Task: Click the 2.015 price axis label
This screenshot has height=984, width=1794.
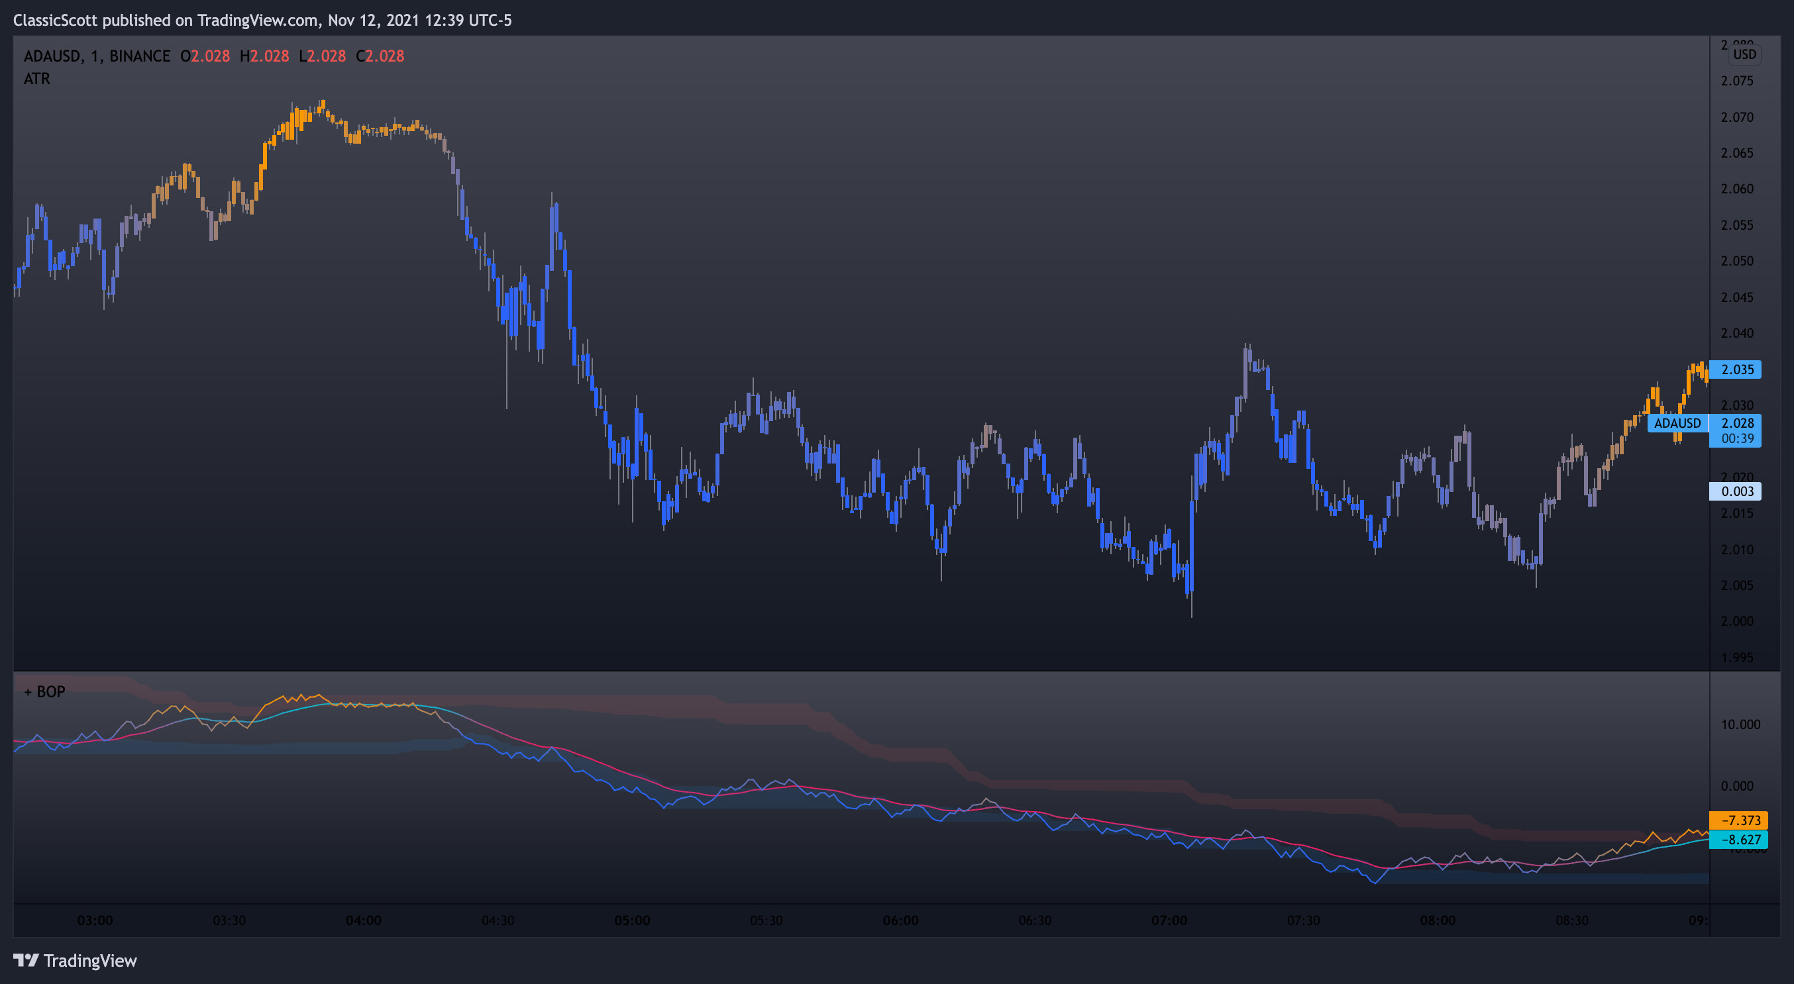Action: click(1737, 513)
